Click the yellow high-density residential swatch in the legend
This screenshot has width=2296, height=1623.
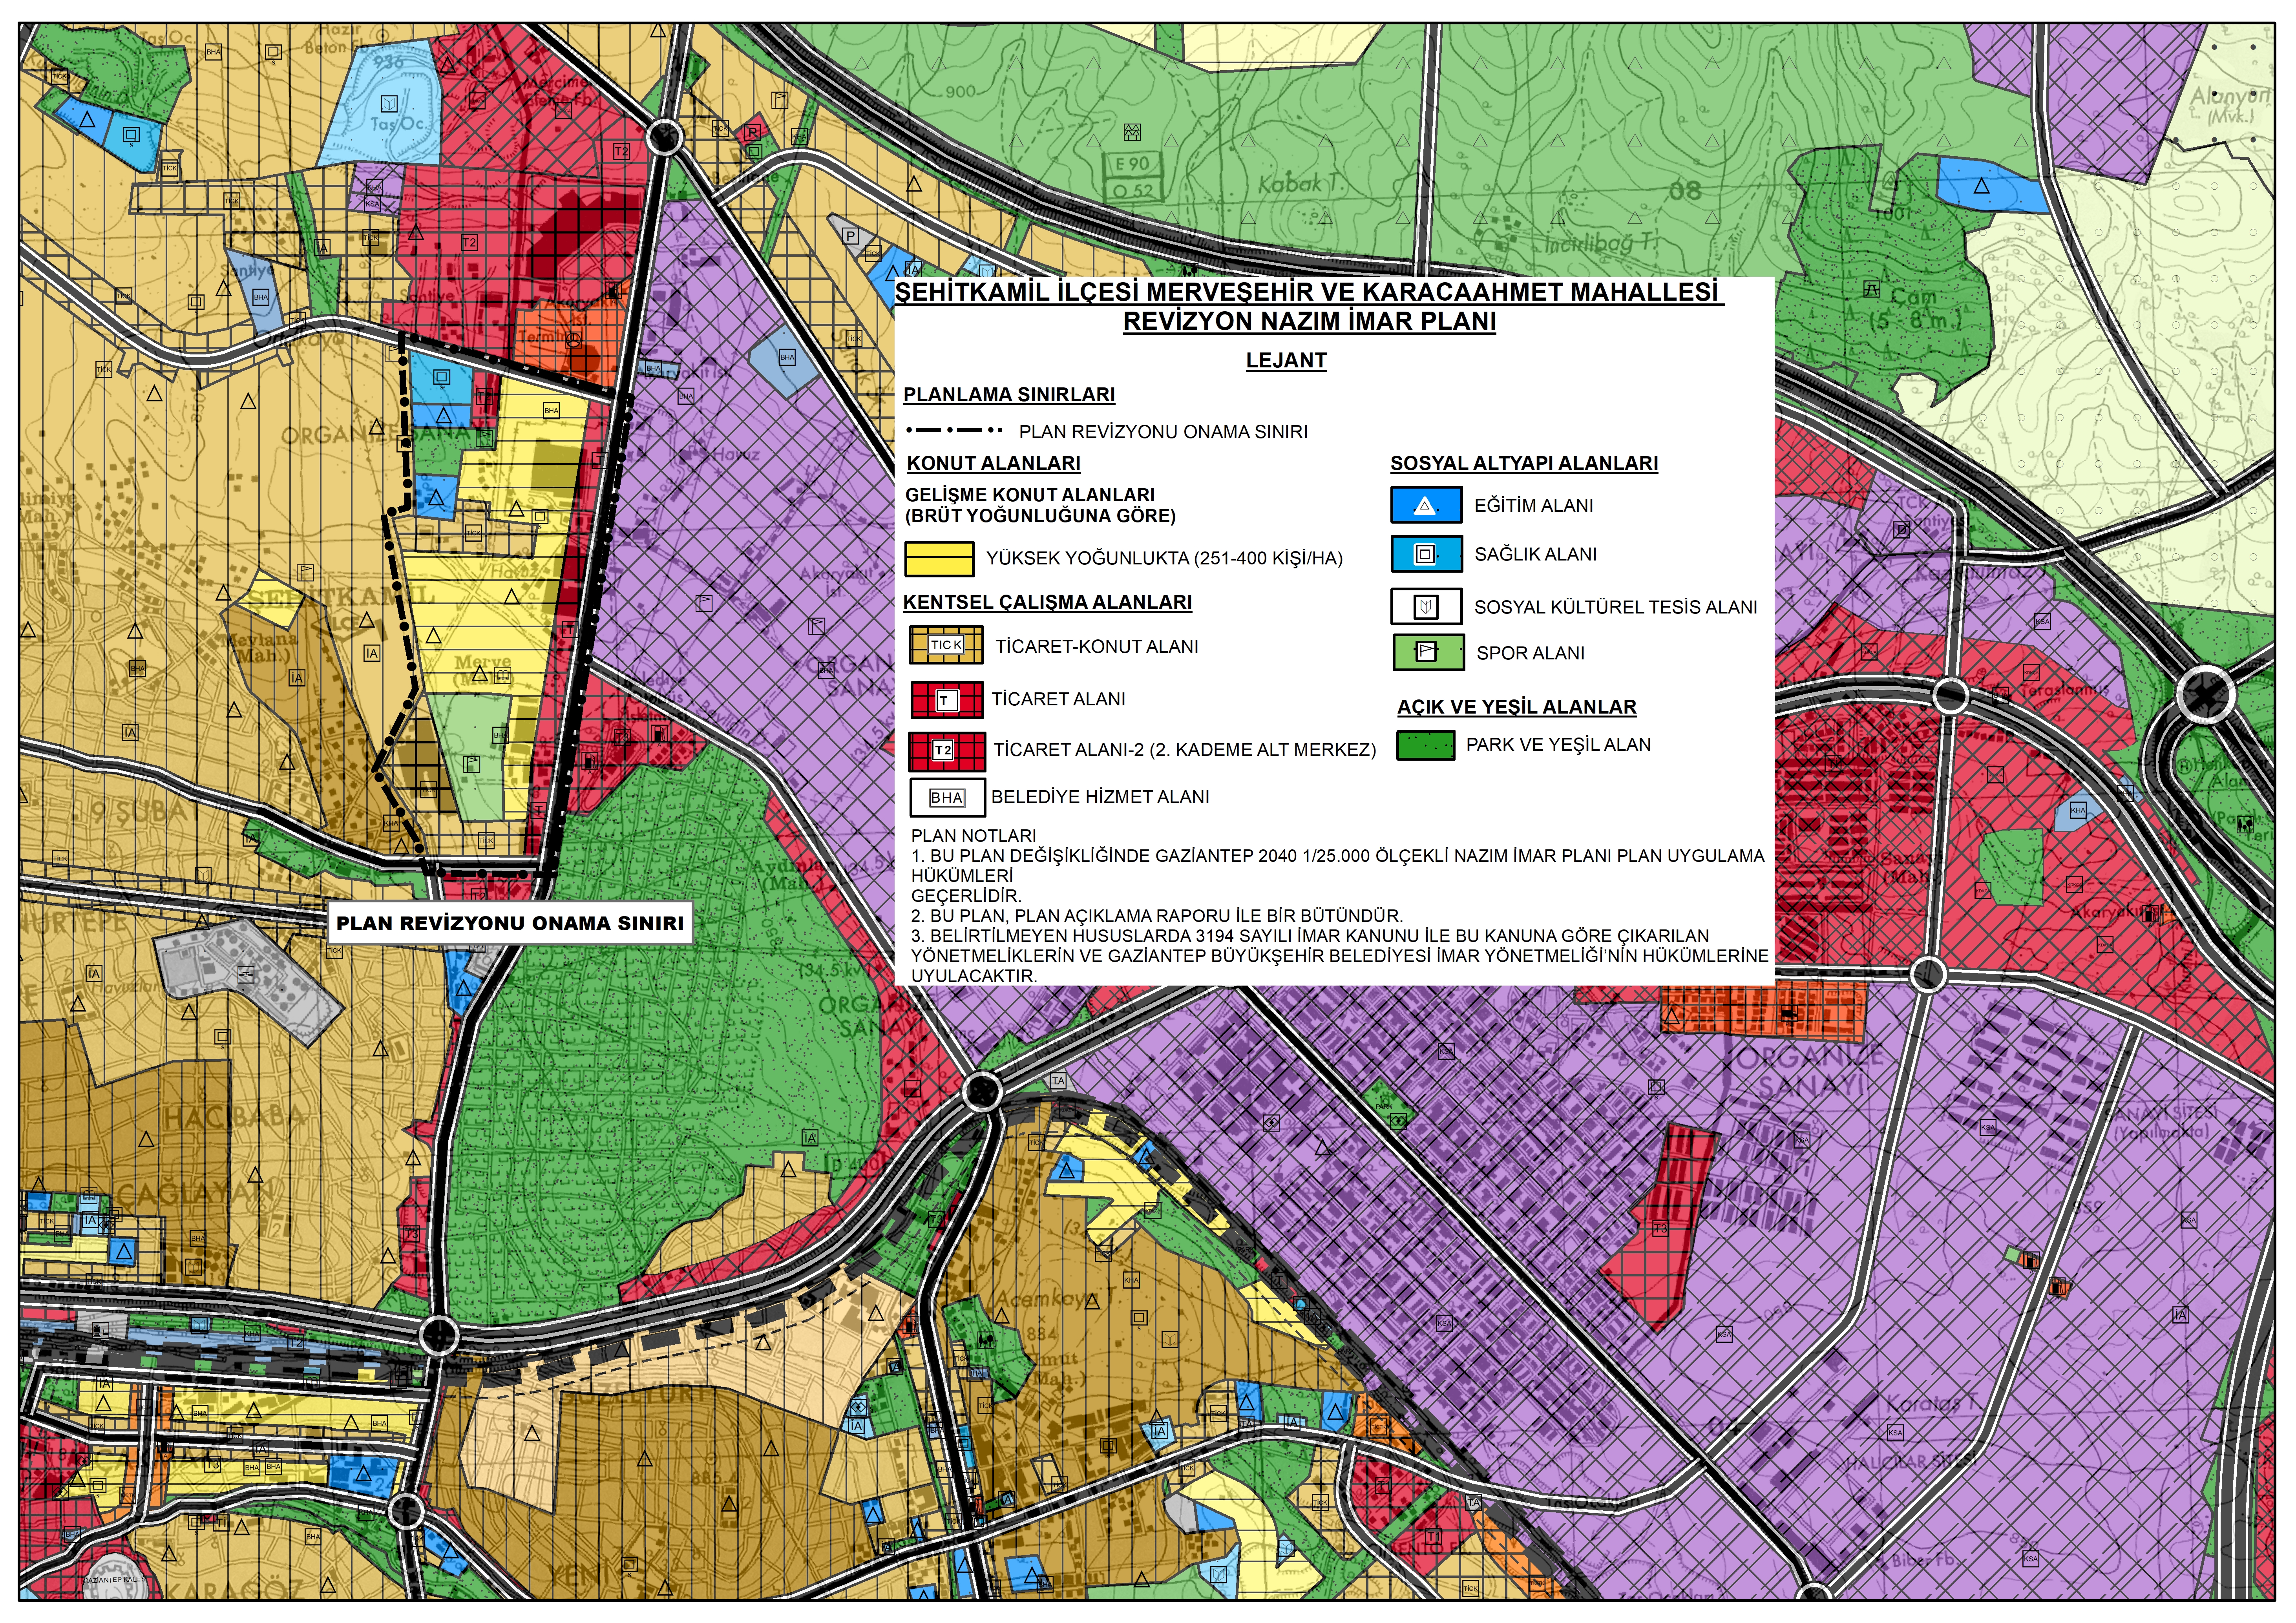(939, 559)
